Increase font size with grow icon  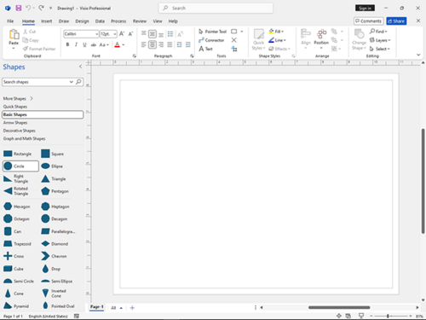tap(122, 34)
